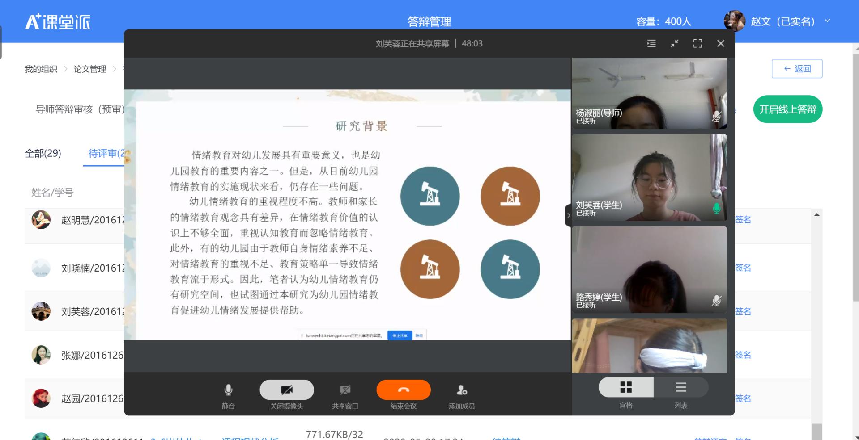Click the 添加成员 add member icon
The width and height of the screenshot is (859, 440).
point(462,390)
